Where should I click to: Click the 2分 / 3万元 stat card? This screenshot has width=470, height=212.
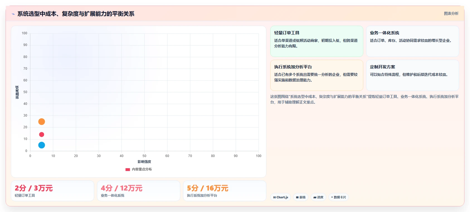52,191
